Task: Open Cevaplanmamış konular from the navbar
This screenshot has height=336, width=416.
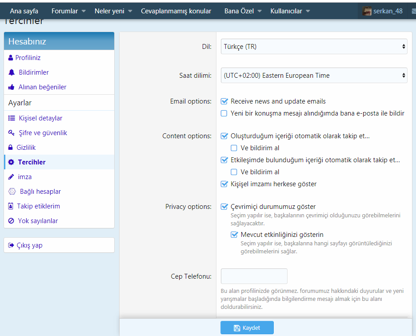Action: coord(176,11)
